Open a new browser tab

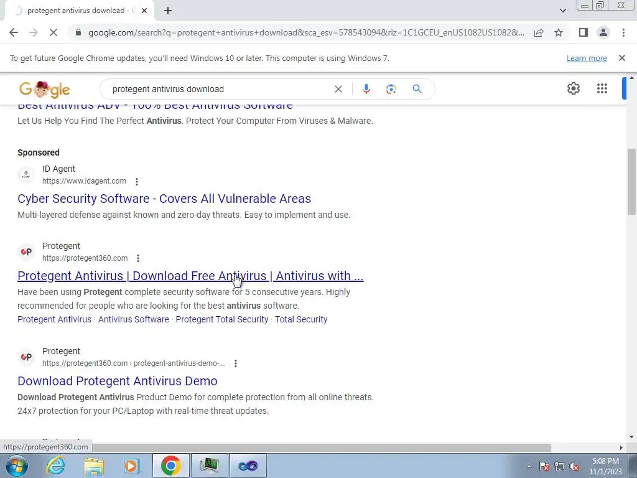point(168,11)
